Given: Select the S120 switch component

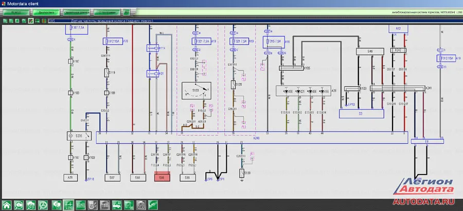Looking at the screenshot, I should [233, 85].
